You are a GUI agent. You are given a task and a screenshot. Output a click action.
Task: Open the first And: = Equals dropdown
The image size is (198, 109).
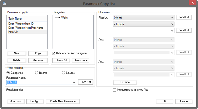(143, 46)
